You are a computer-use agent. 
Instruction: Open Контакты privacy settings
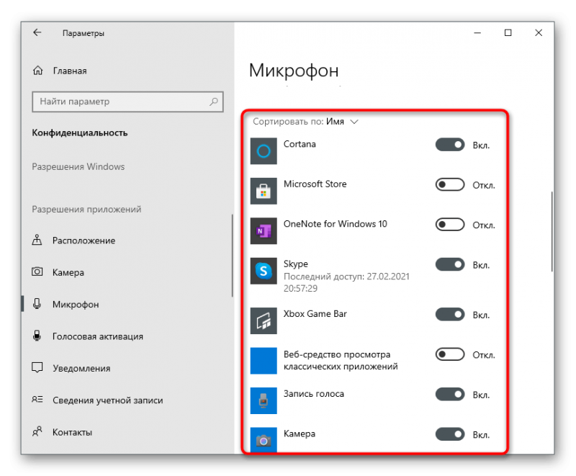[73, 432]
